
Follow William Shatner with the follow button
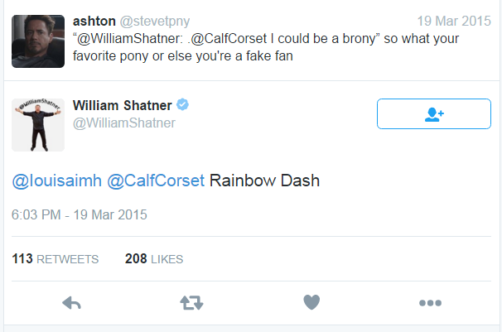[434, 114]
